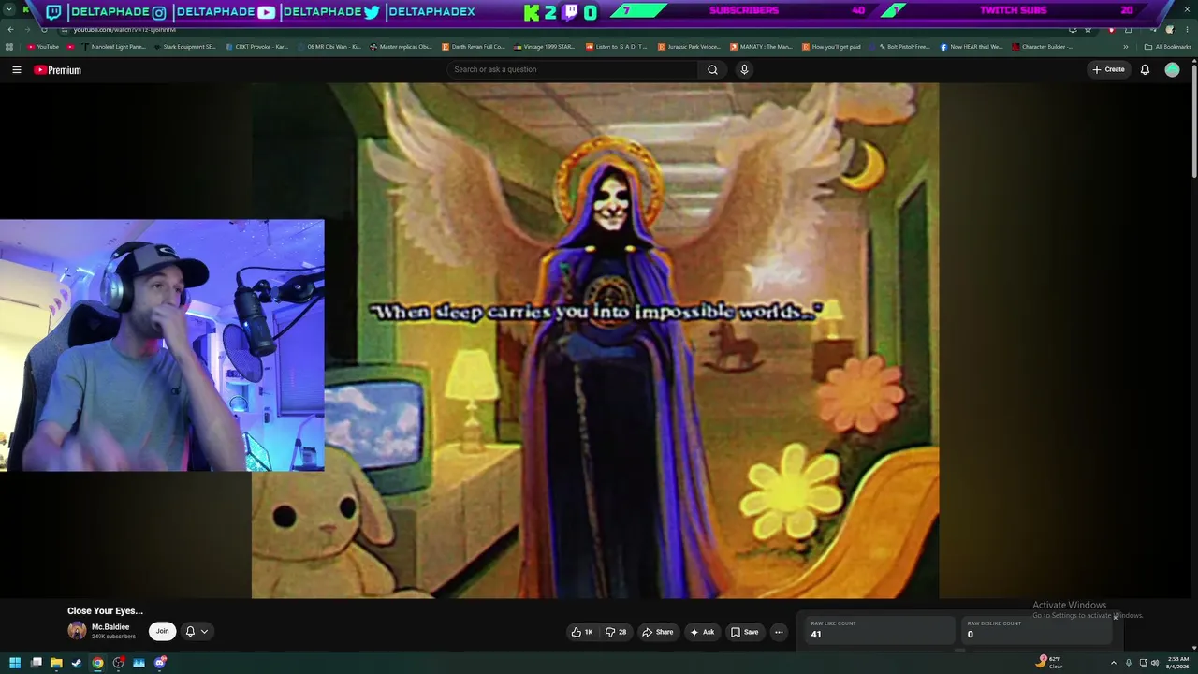Switch to Google Chrome on the taskbar
1198x674 pixels.
[97, 663]
